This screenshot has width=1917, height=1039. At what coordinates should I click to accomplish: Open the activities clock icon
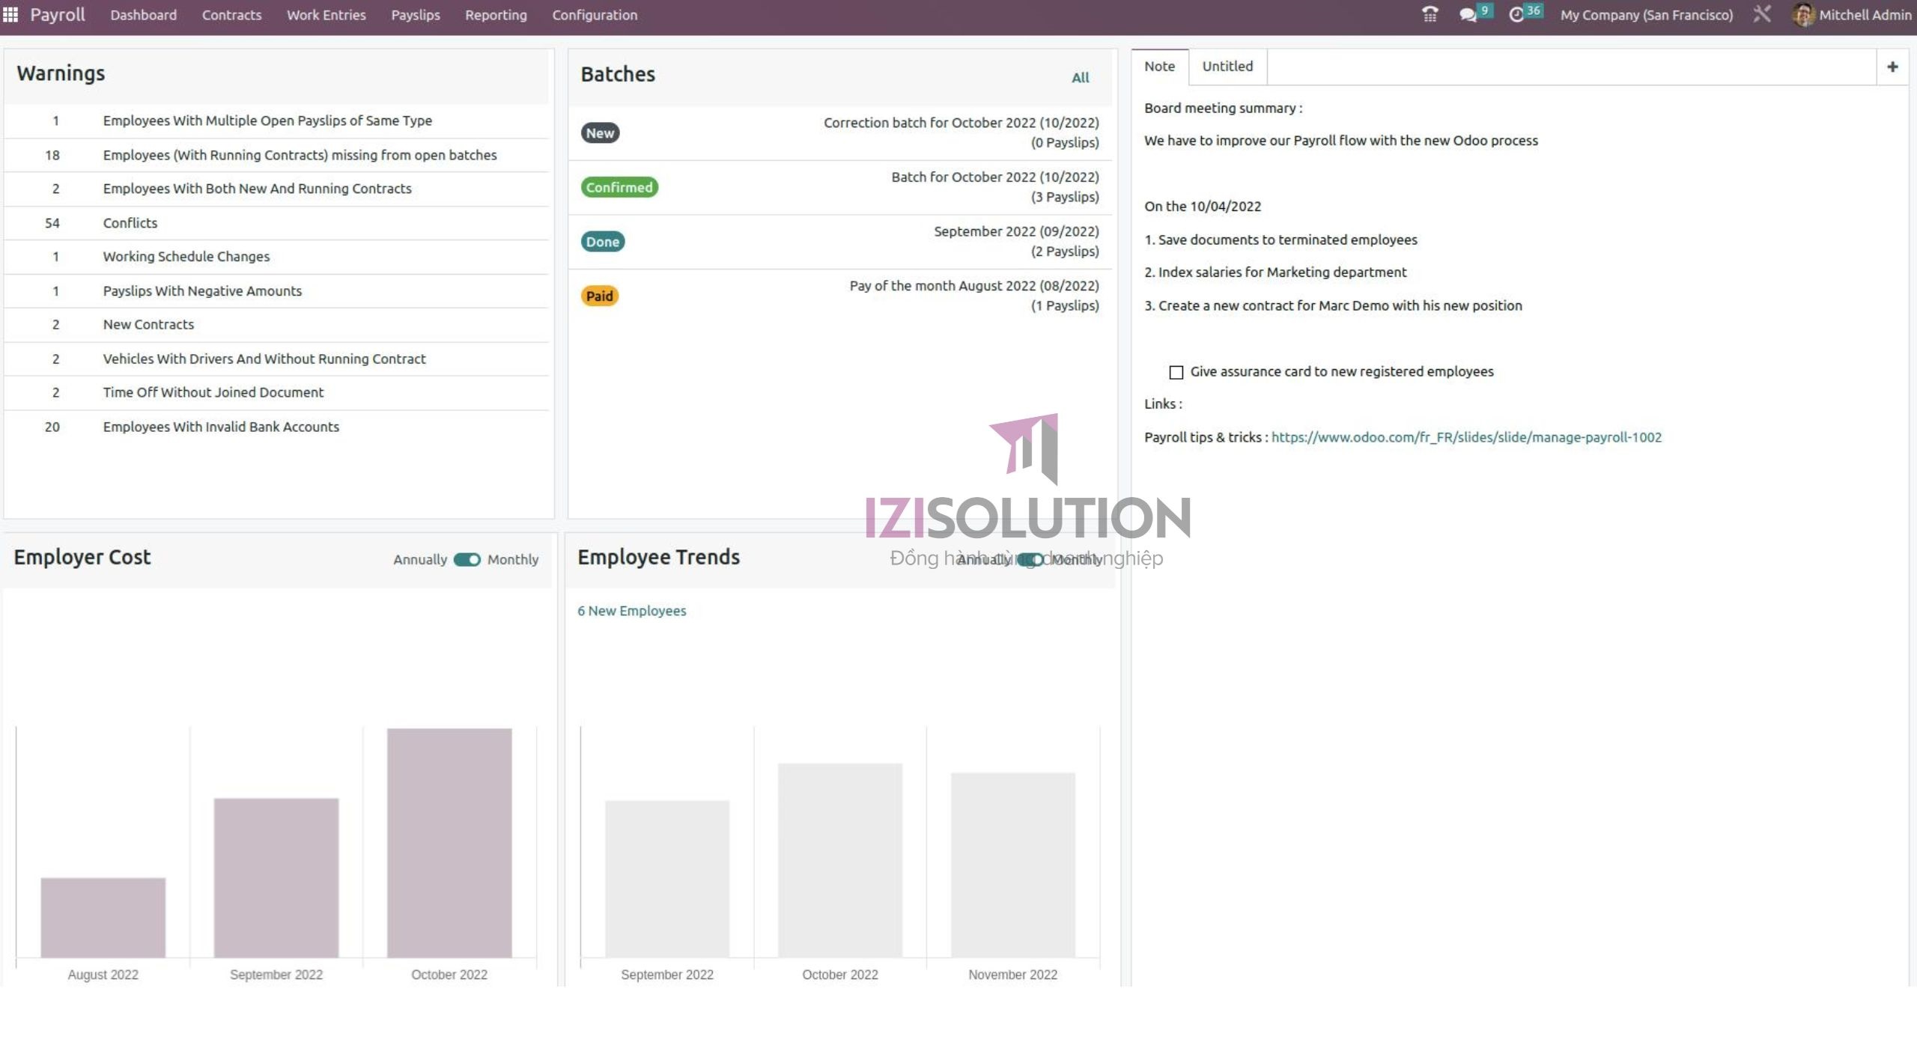(x=1516, y=15)
